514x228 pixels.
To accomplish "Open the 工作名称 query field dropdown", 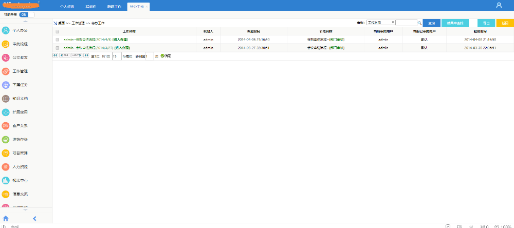I will [x=381, y=23].
